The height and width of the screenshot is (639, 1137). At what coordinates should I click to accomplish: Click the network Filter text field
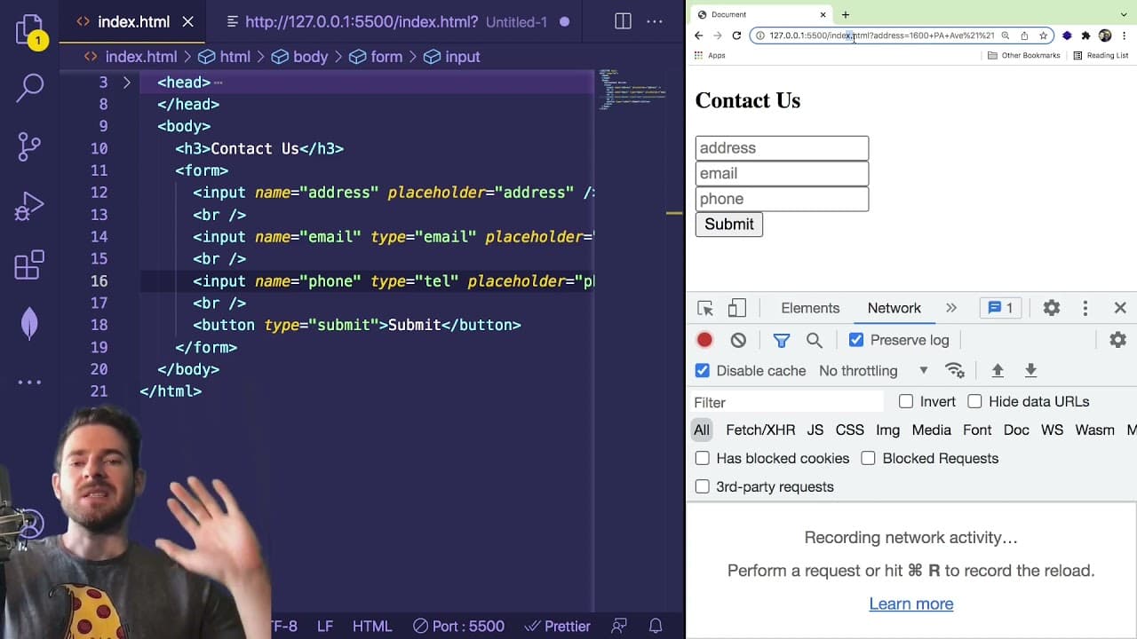click(x=787, y=402)
